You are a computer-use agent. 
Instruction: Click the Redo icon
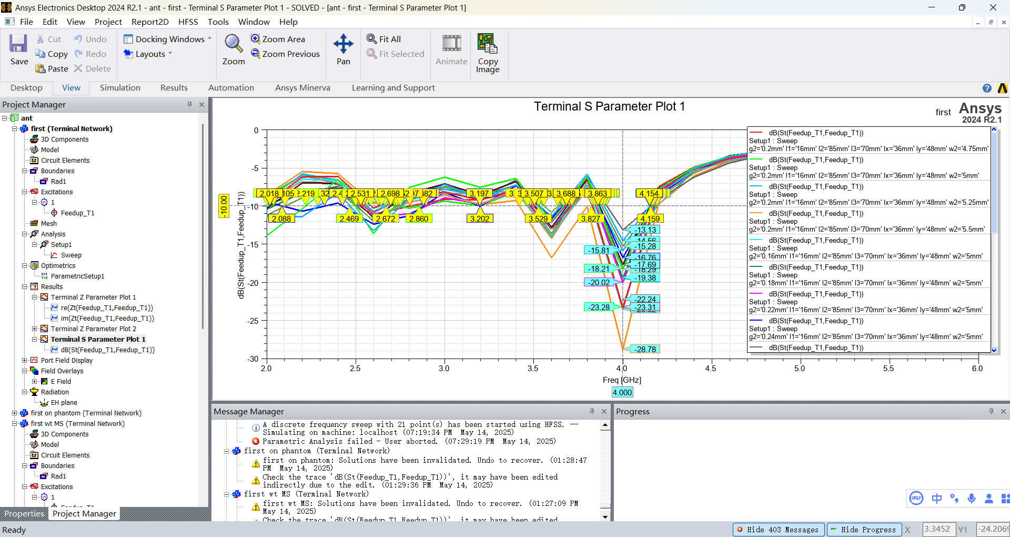coord(78,54)
